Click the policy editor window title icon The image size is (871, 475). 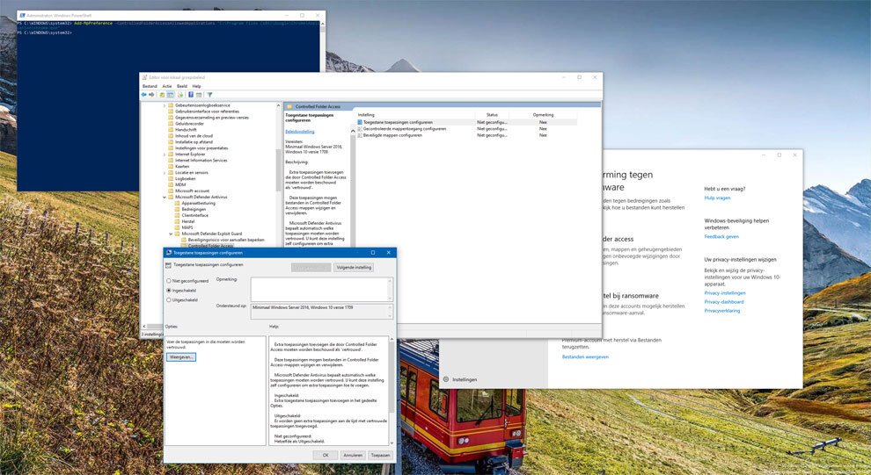(x=144, y=77)
